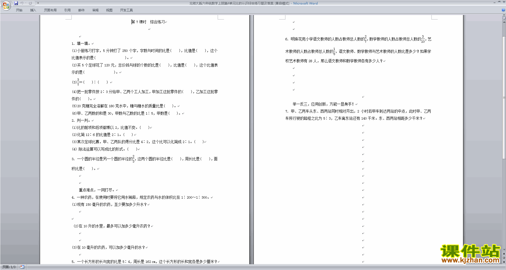
Task: Toggle the ruler view icon above scrollbar
Action: (504, 18)
